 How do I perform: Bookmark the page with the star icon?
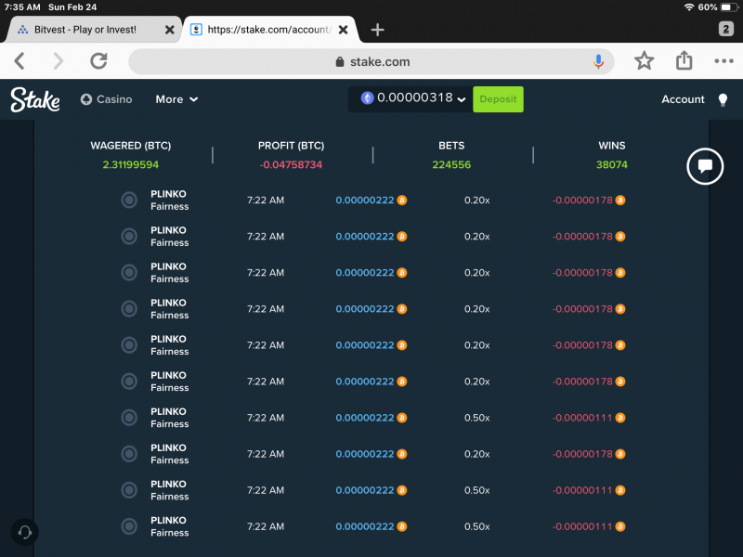pos(644,61)
